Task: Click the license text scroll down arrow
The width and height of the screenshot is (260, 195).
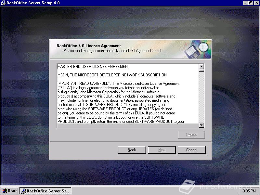Action: point(201,125)
